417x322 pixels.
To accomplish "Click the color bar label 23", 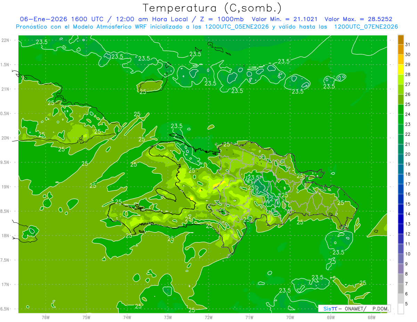I will pos(408,124).
